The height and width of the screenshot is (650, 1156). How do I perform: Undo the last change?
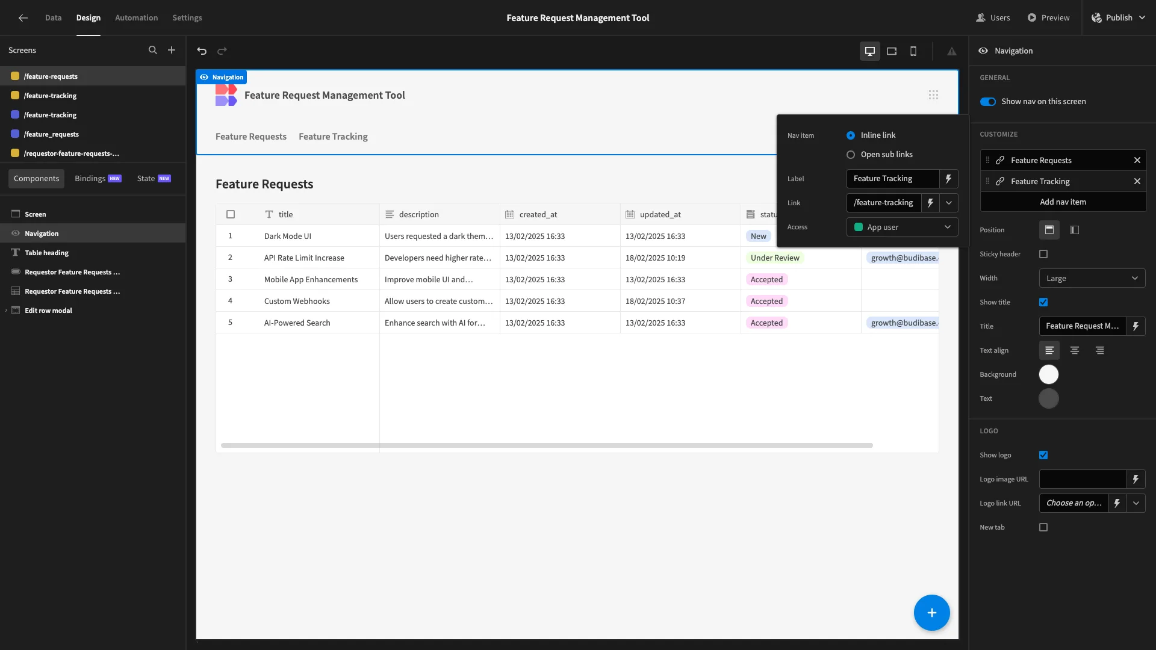pyautogui.click(x=202, y=51)
